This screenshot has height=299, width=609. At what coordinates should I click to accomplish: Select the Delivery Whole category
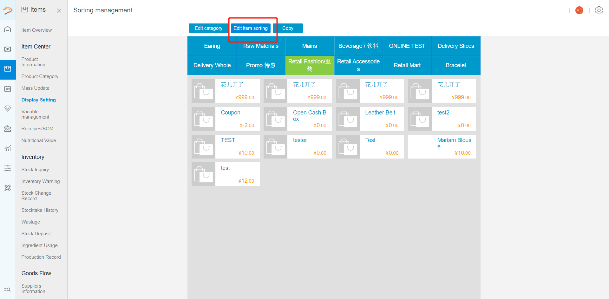pos(212,65)
